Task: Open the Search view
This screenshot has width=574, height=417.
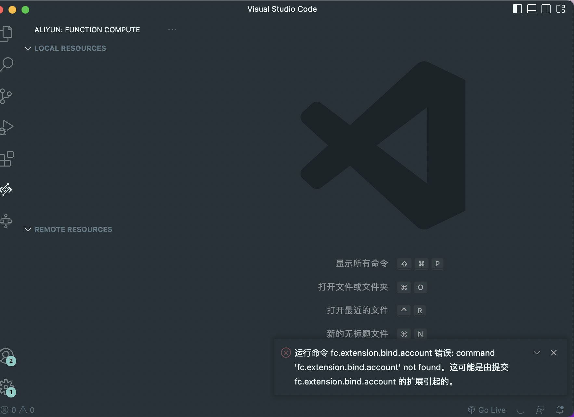Action: (x=6, y=64)
